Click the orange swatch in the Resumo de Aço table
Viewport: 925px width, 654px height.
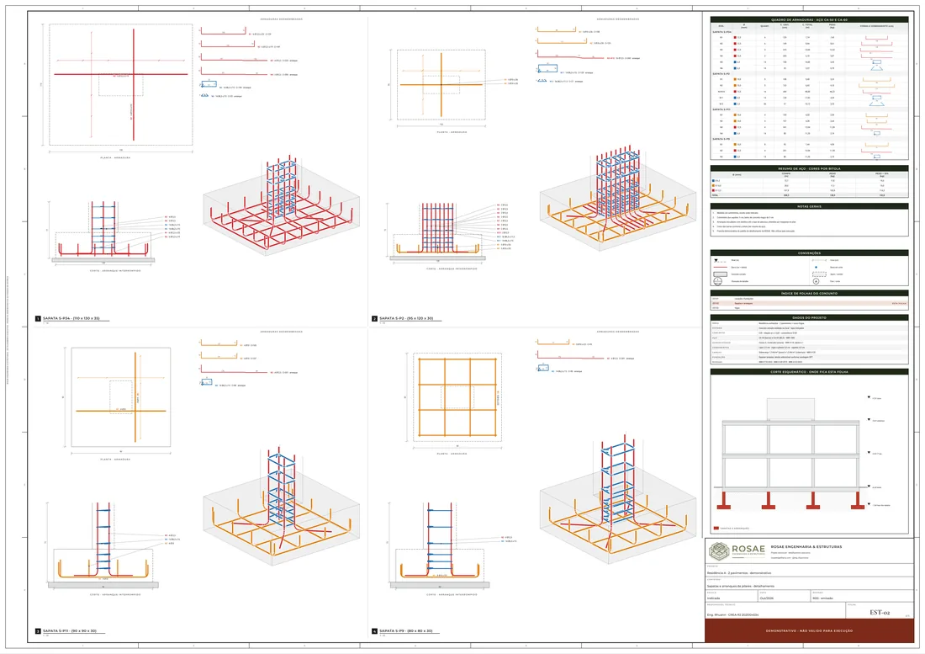[714, 186]
